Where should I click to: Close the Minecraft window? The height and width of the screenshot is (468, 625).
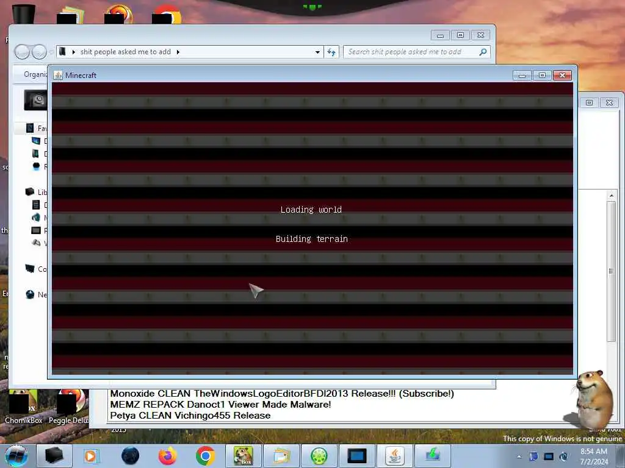562,75
